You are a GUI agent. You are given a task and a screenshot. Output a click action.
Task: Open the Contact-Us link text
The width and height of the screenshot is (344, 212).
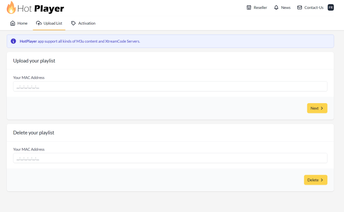pos(314,8)
